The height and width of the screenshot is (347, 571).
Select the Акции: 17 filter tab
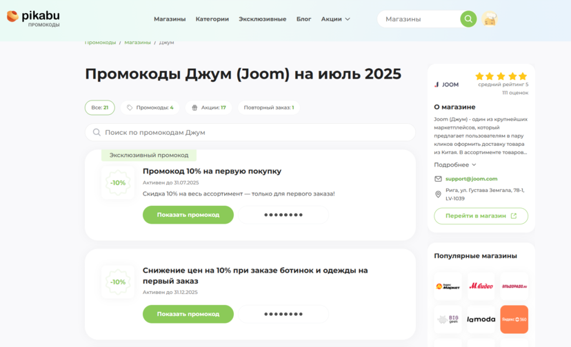[x=209, y=107]
